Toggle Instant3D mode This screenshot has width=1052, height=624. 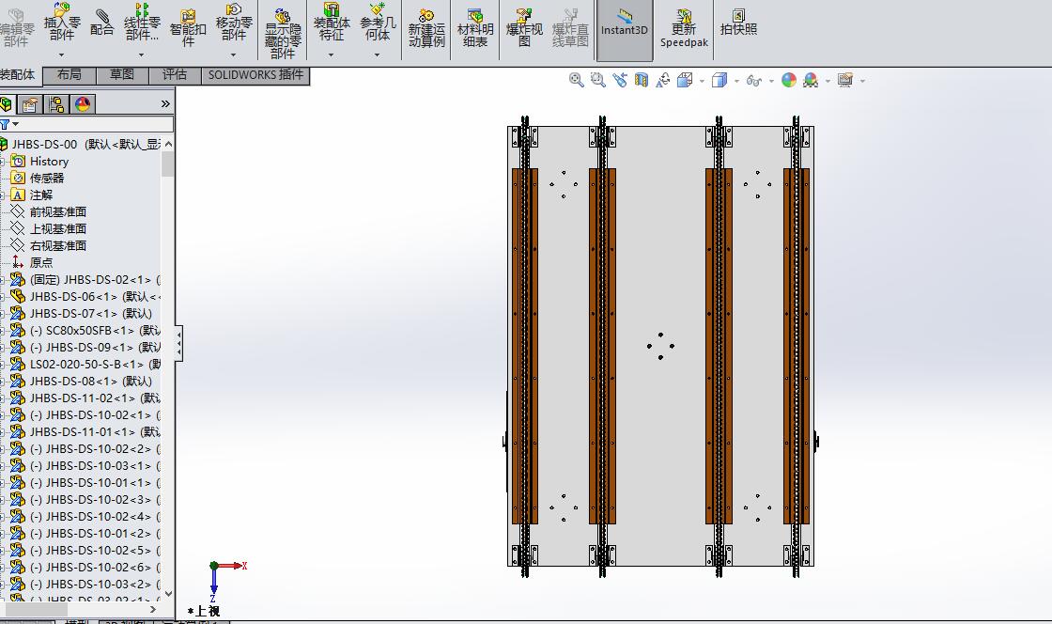click(625, 31)
